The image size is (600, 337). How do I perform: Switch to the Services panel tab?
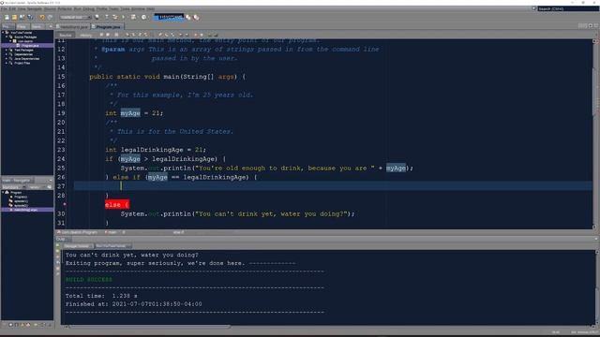click(37, 27)
